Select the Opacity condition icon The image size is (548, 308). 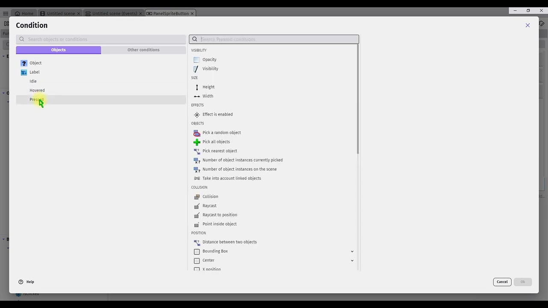click(197, 60)
